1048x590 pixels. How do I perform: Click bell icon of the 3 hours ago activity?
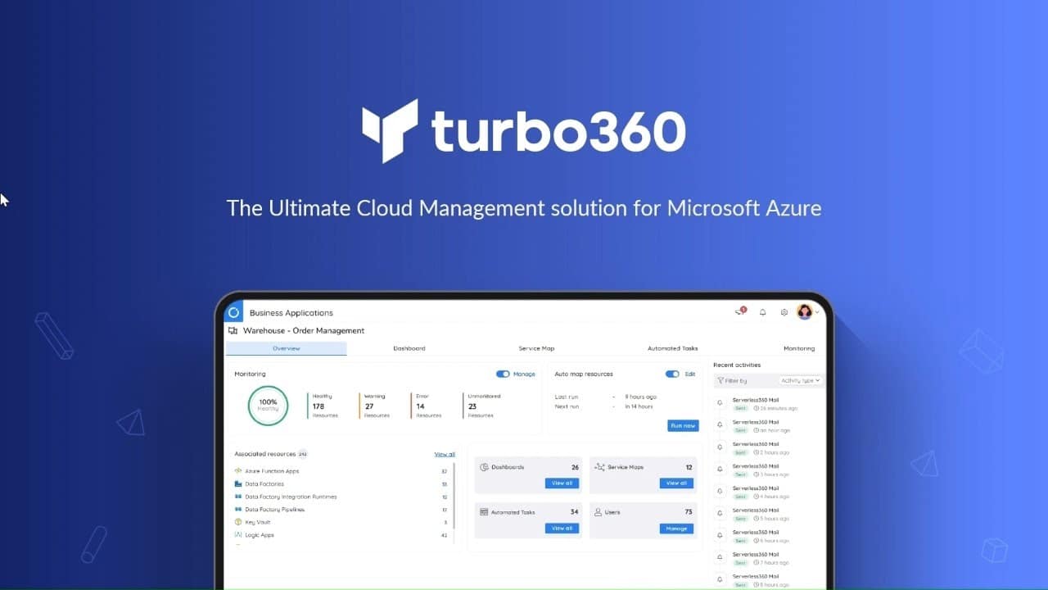(x=720, y=470)
